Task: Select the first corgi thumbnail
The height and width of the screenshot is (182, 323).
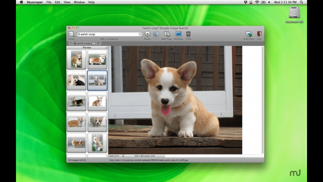Action: coord(76,59)
